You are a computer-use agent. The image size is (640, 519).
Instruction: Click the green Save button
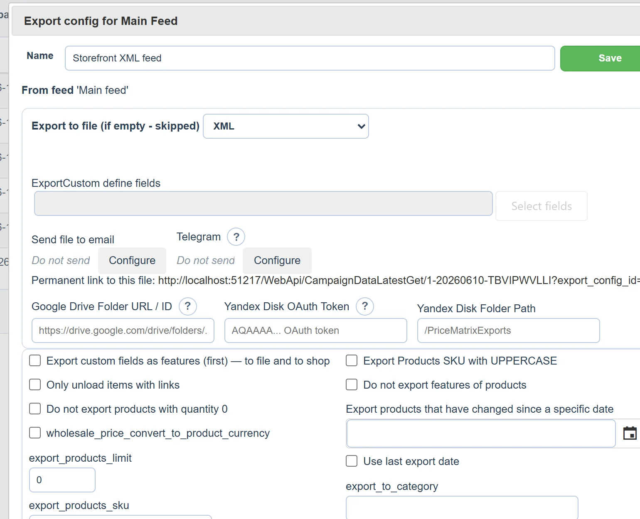601,59
